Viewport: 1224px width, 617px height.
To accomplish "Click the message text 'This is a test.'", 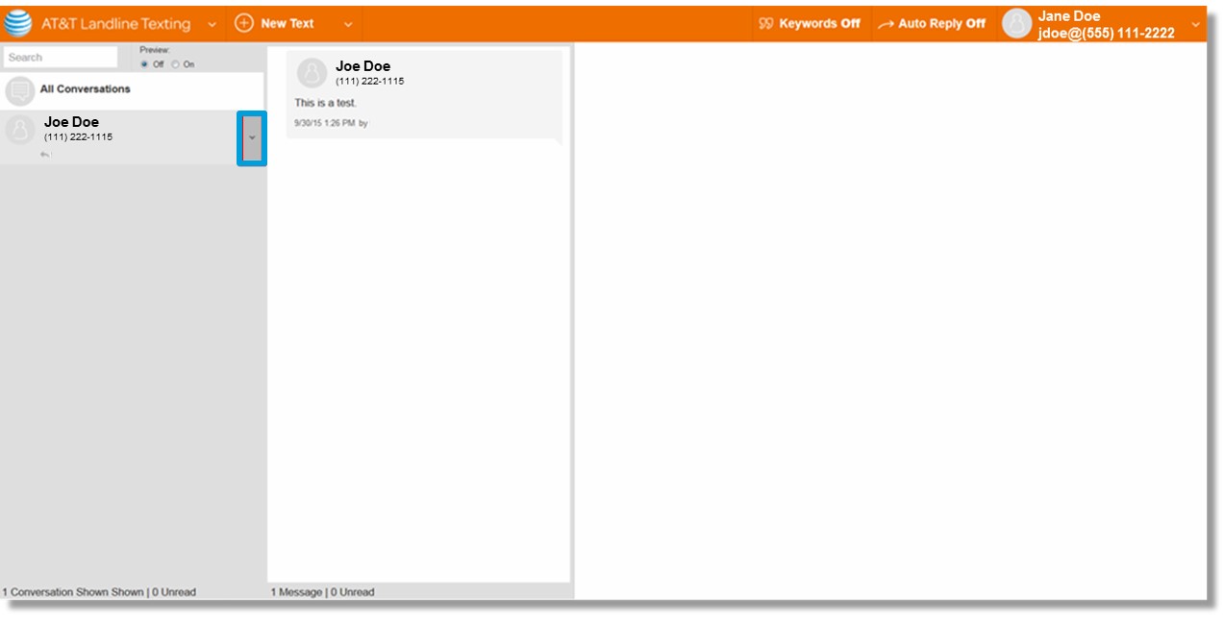I will pyautogui.click(x=325, y=103).
